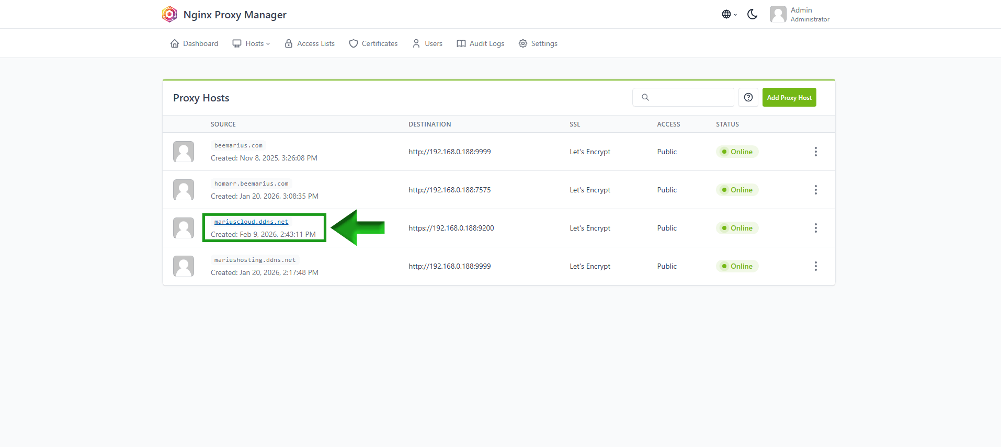Click the Add Proxy Host button
The height and width of the screenshot is (447, 1001).
[x=789, y=97]
